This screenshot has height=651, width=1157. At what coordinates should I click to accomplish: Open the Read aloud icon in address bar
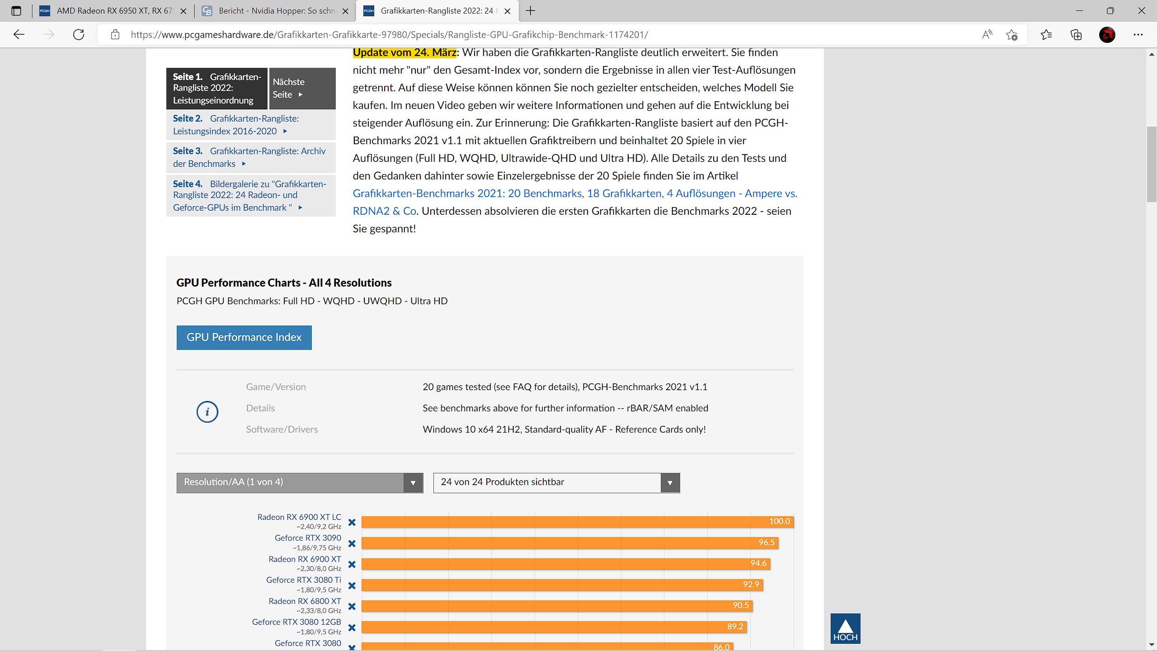click(987, 35)
